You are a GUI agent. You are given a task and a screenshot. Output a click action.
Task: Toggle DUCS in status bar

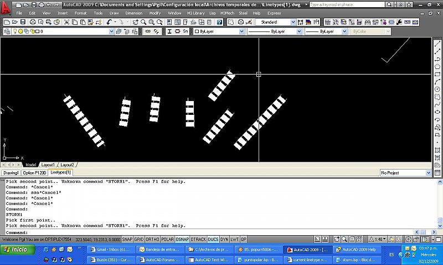tap(213, 240)
